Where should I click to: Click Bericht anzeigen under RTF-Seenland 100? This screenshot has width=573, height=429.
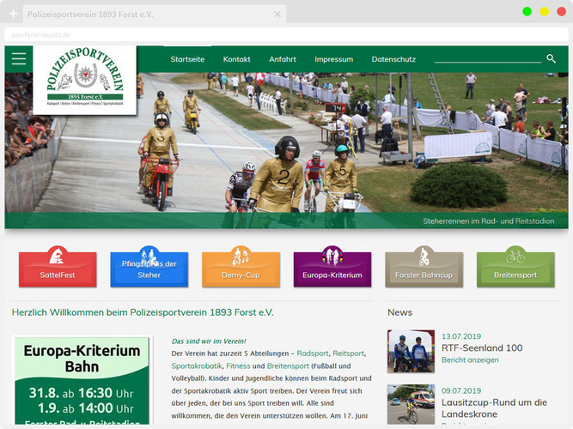click(470, 360)
